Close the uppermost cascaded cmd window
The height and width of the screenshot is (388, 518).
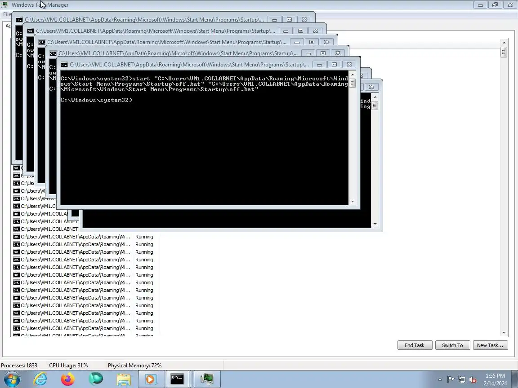pos(304,20)
